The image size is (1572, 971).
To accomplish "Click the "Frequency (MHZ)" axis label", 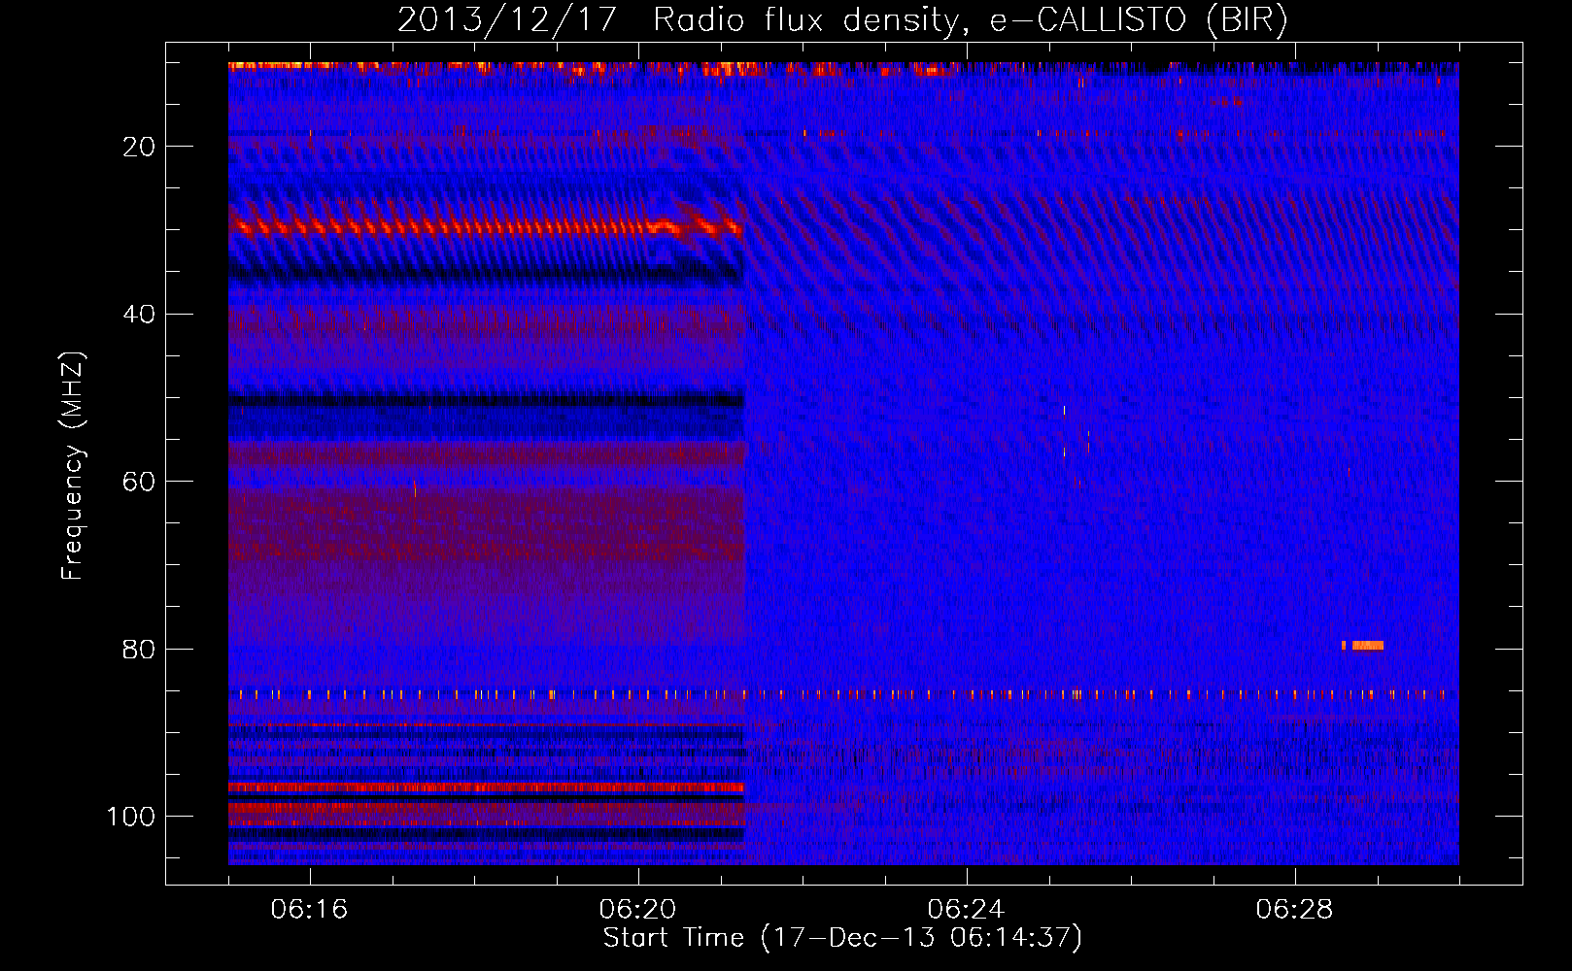I will pos(73,466).
